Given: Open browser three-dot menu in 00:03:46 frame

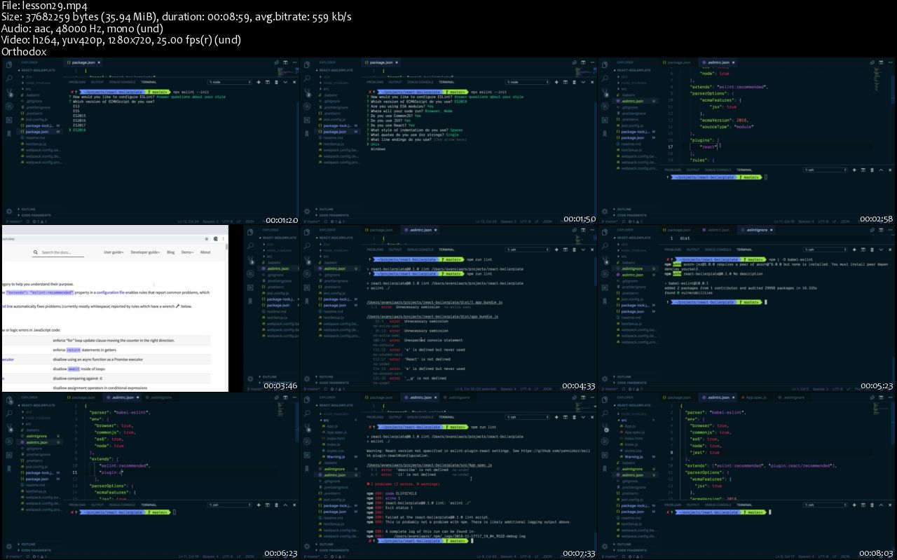Looking at the screenshot, I should coord(223,239).
